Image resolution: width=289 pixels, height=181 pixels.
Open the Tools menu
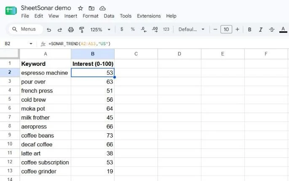126,16
